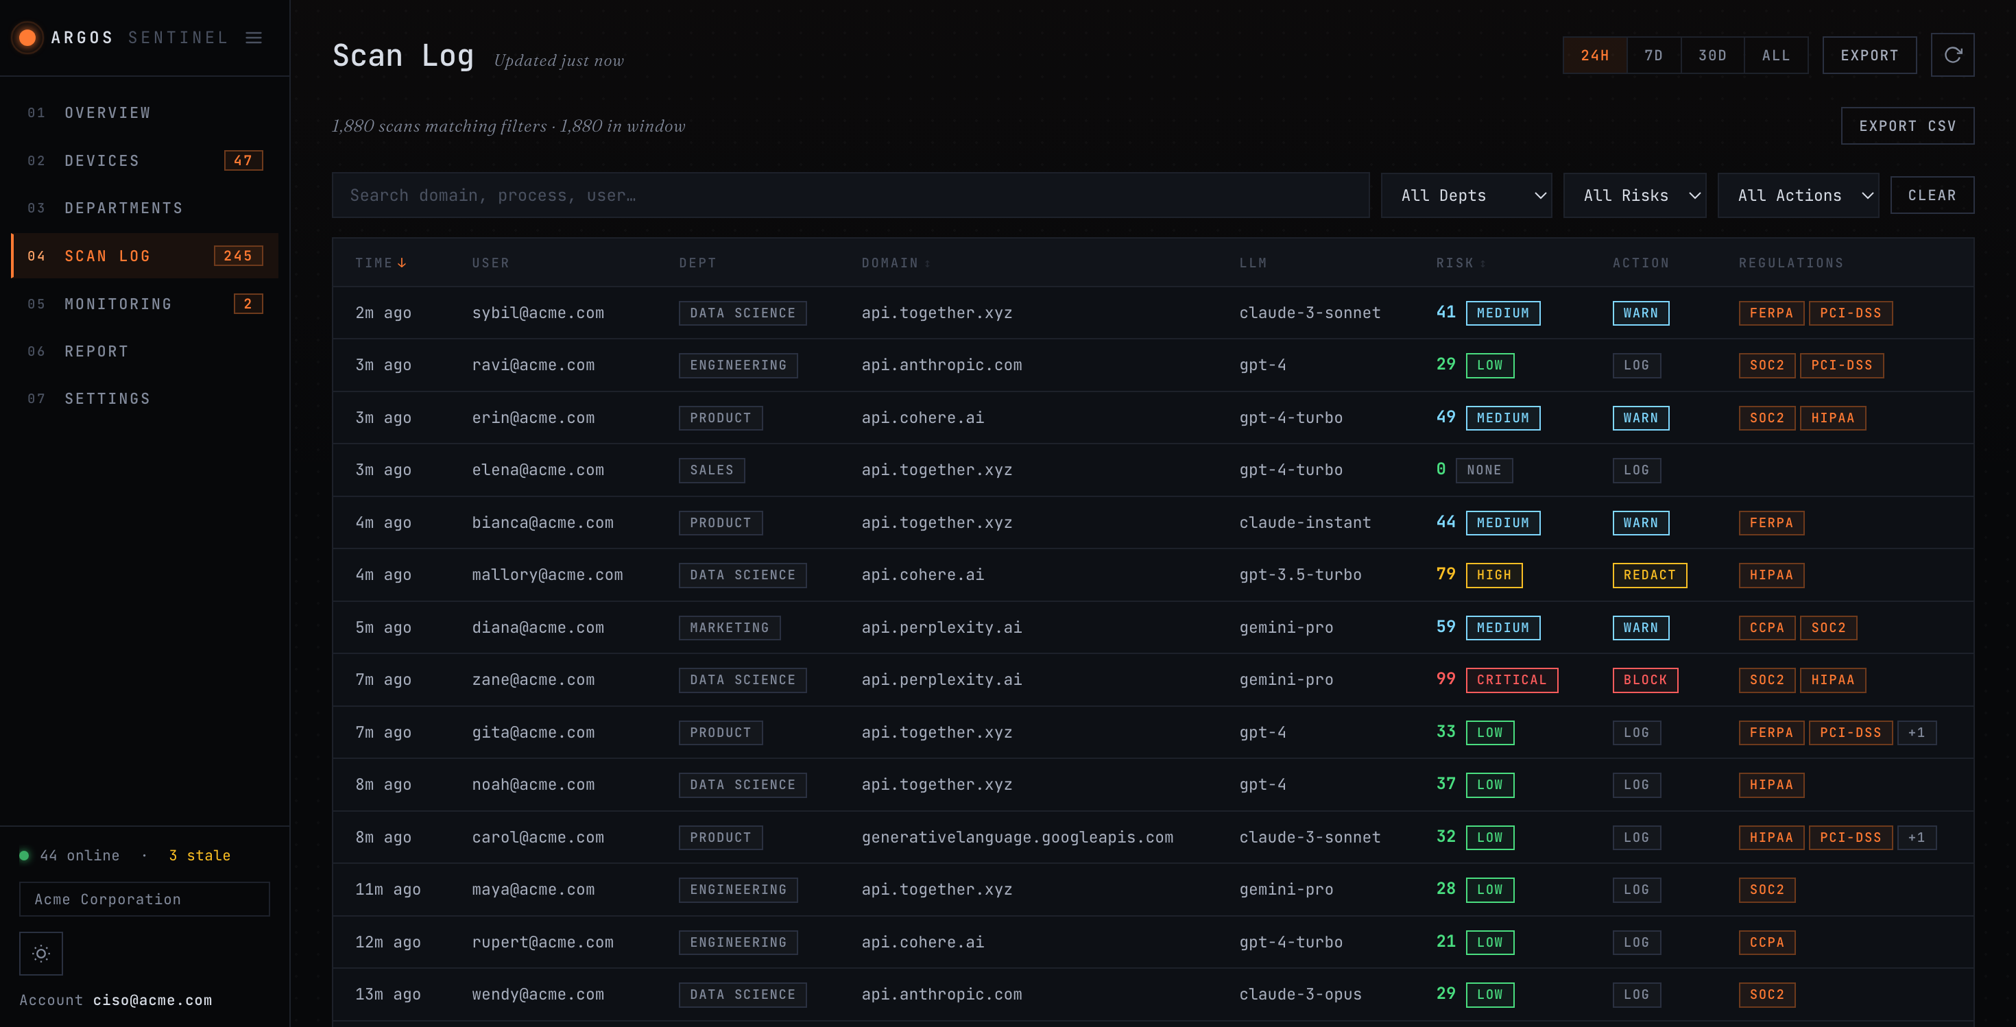
Task: Click Monitoring count badge 2
Action: pos(248,304)
